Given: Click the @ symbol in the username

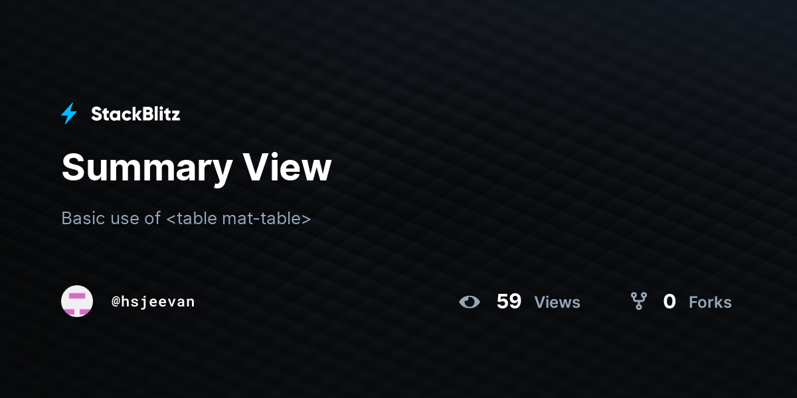Looking at the screenshot, I should click(116, 302).
